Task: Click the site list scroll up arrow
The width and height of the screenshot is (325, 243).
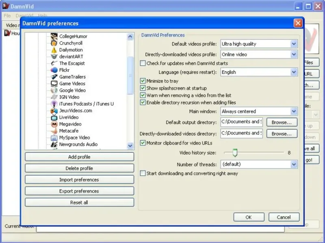Action: [x=130, y=36]
